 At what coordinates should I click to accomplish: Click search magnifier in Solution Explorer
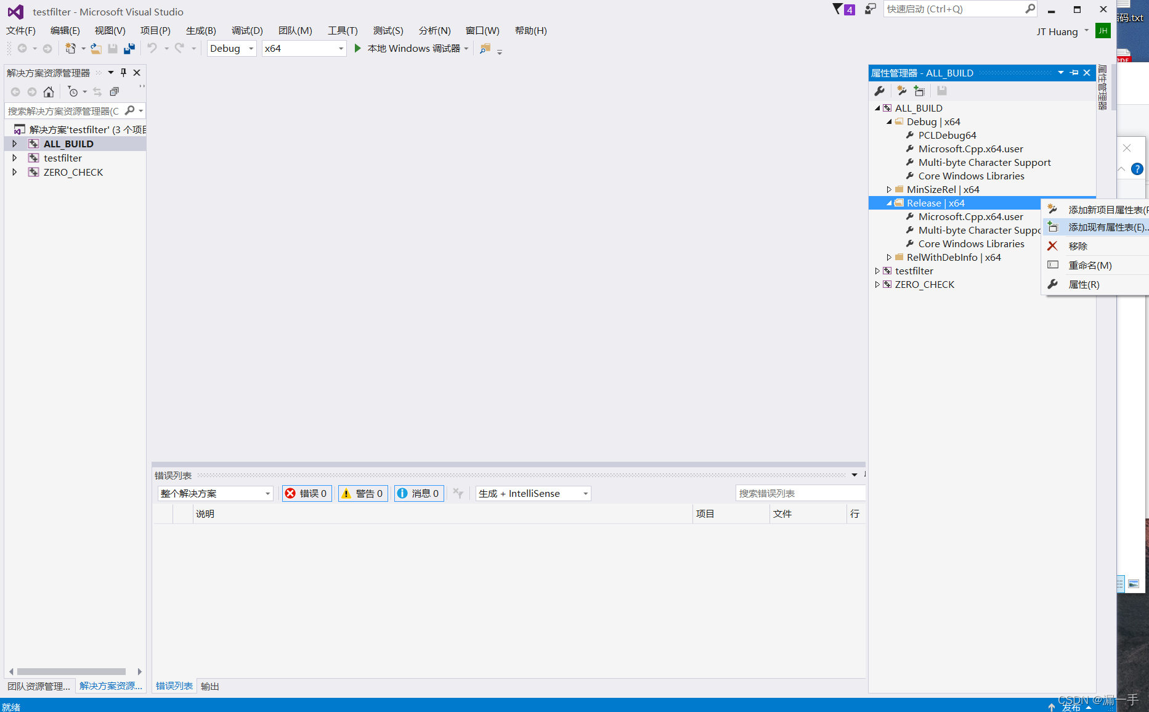click(129, 110)
